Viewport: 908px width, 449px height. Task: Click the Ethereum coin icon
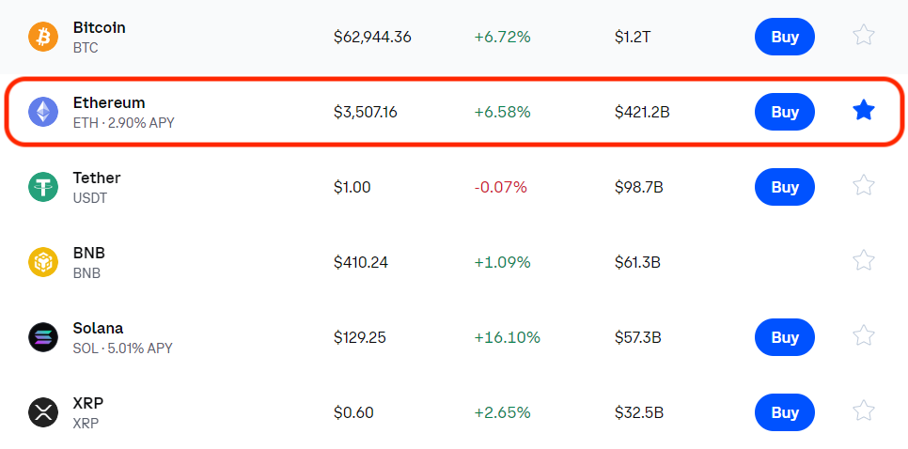click(42, 112)
